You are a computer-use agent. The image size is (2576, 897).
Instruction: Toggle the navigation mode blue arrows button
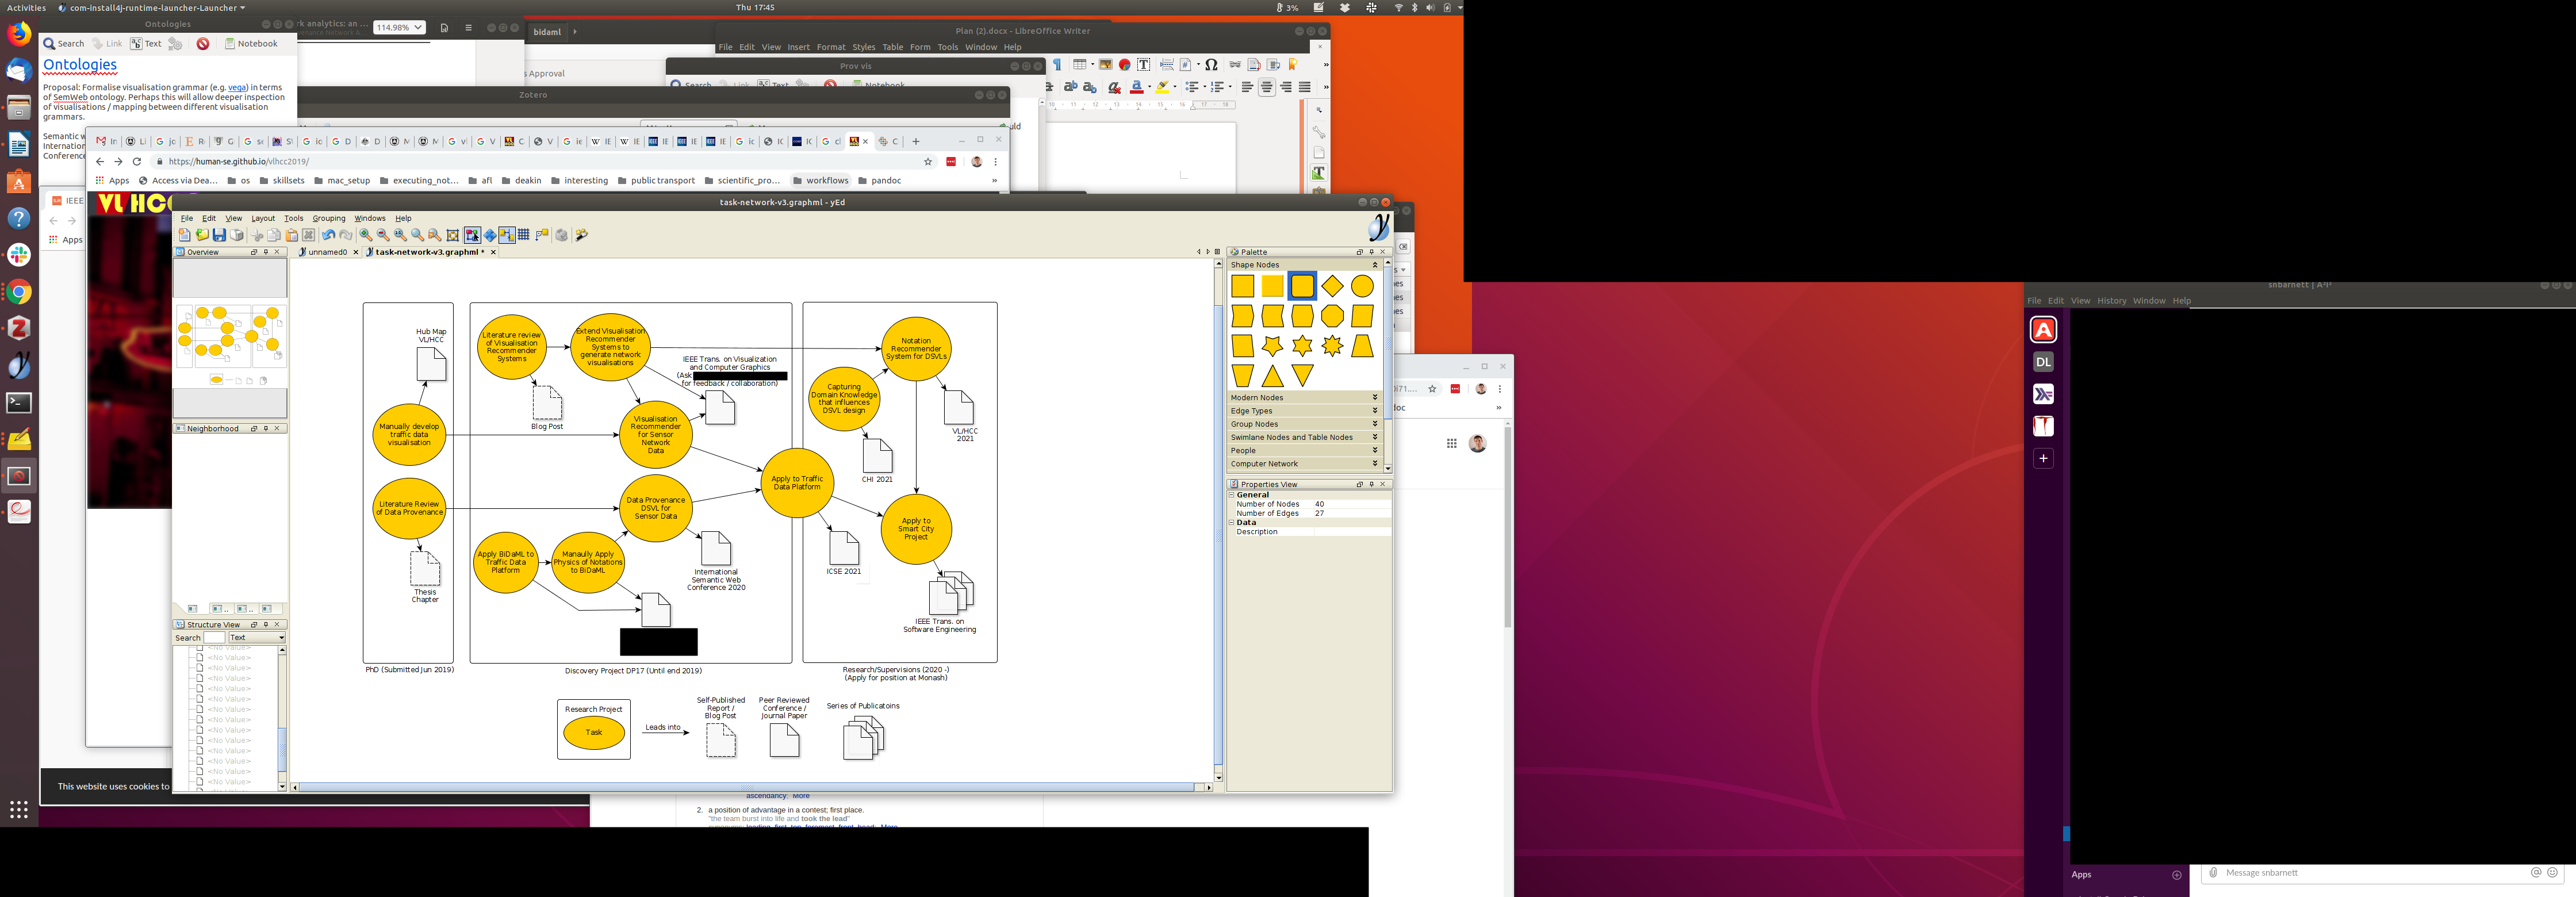(490, 235)
